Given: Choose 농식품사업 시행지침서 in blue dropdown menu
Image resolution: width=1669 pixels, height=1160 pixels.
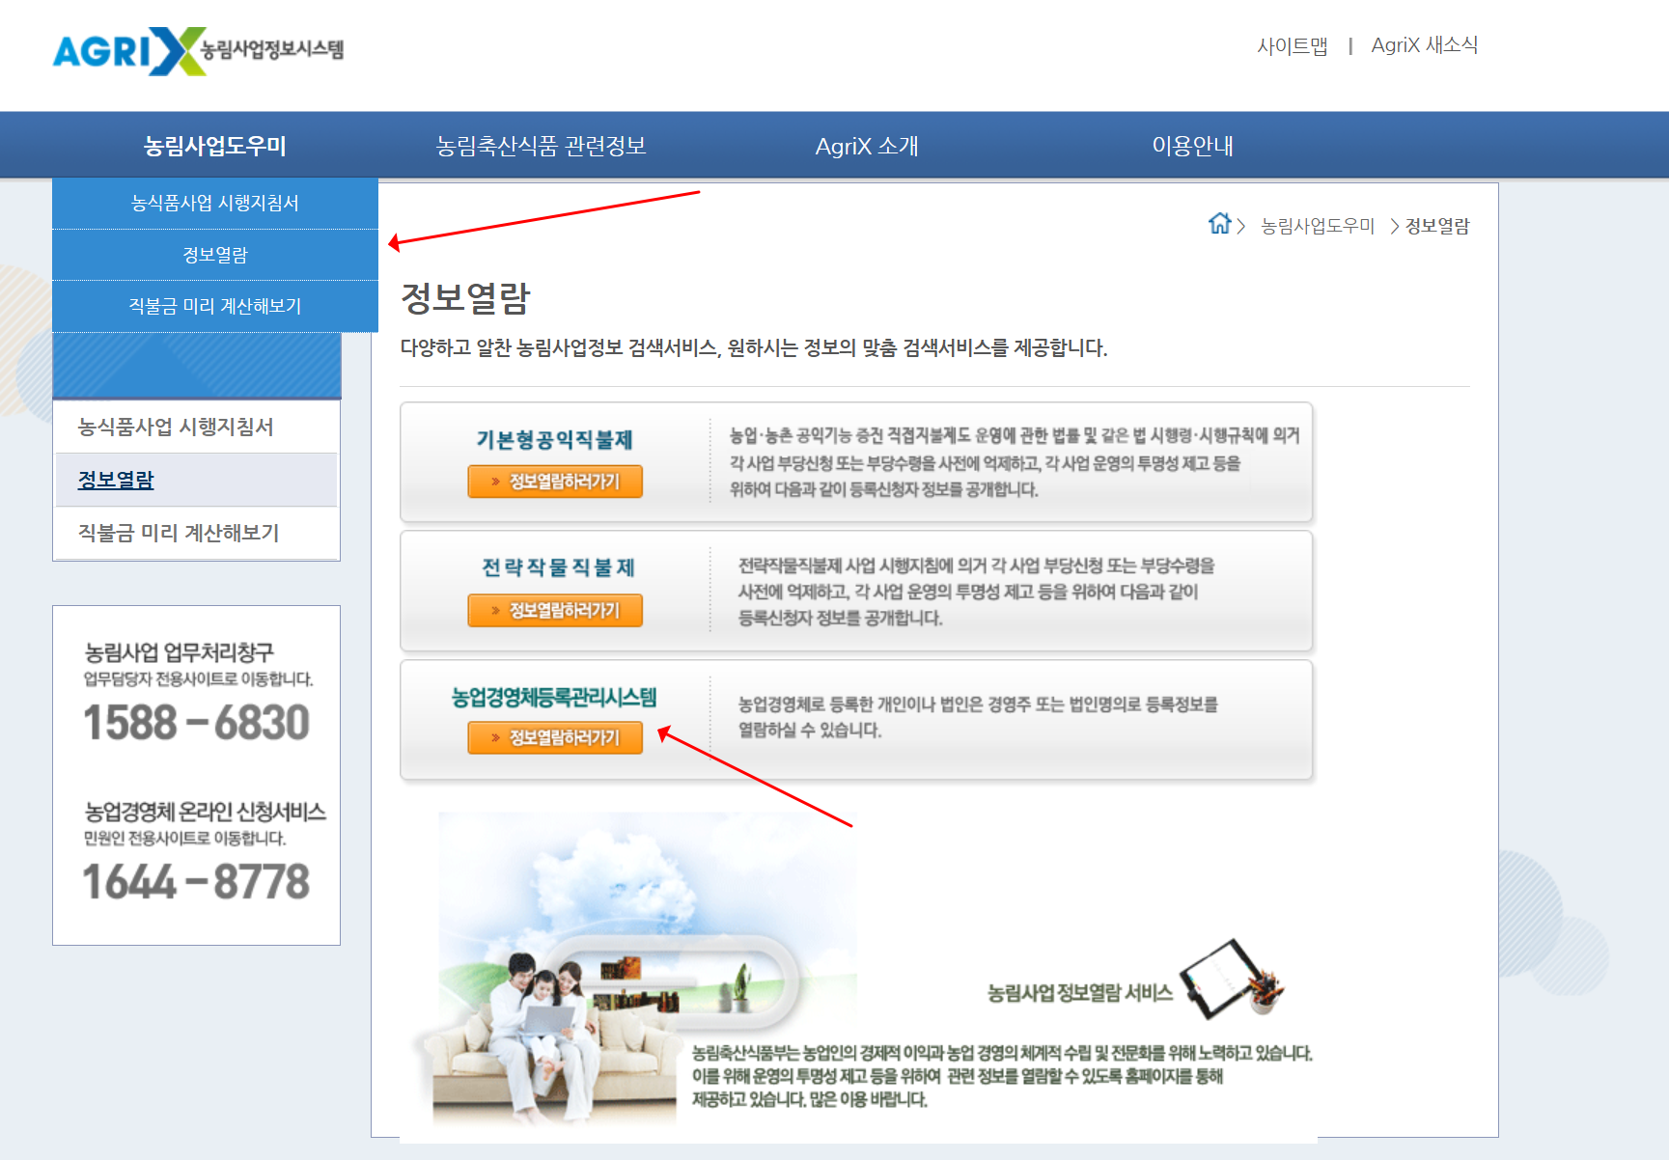Looking at the screenshot, I should point(215,203).
